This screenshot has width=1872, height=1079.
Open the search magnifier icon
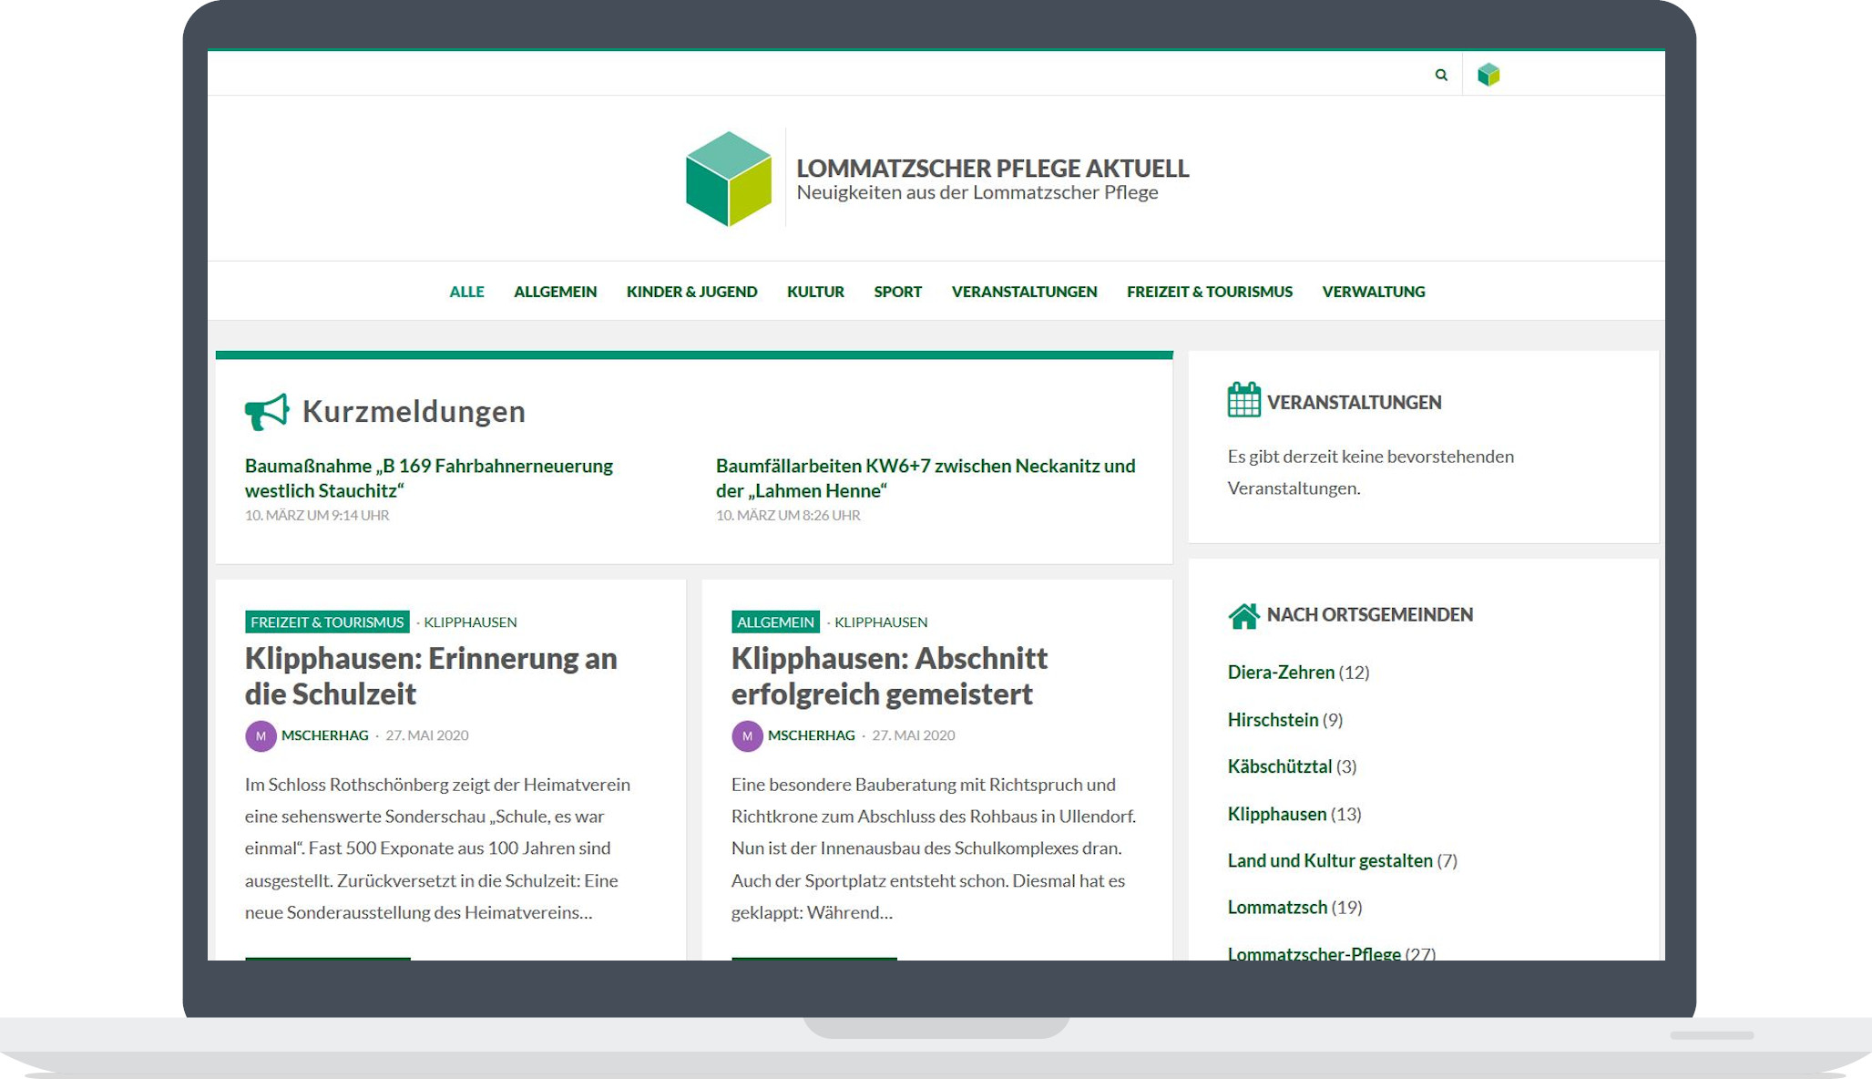click(1441, 75)
